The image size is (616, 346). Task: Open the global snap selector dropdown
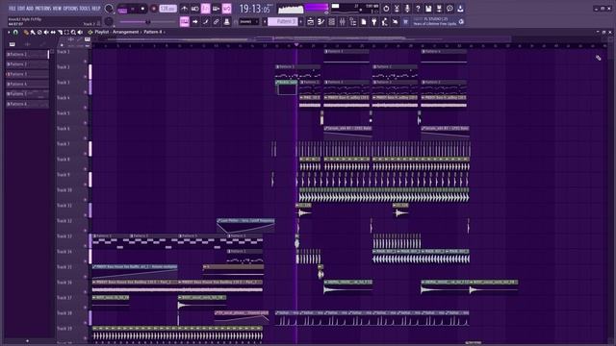pos(249,21)
